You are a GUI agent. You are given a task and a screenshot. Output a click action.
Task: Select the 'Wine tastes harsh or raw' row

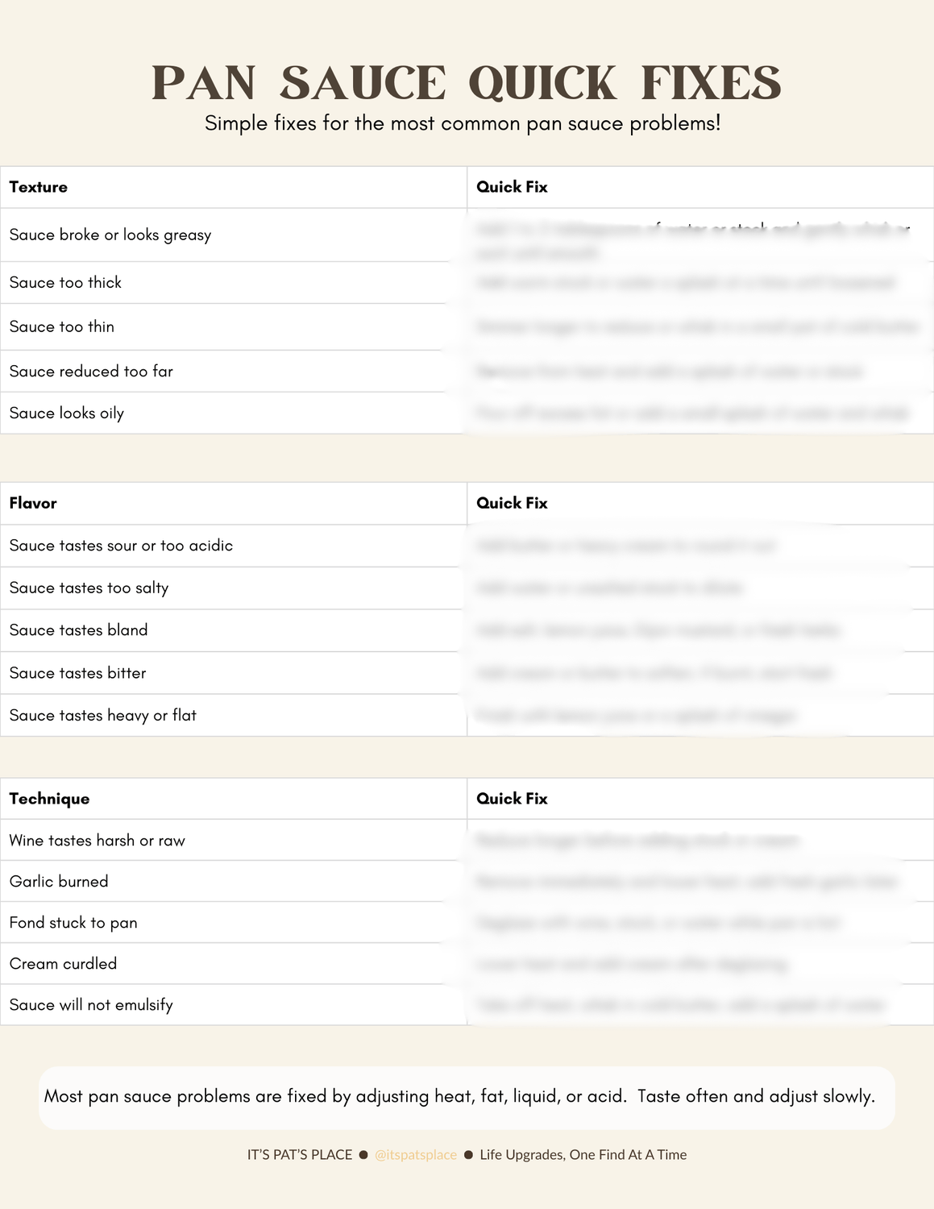(x=97, y=841)
